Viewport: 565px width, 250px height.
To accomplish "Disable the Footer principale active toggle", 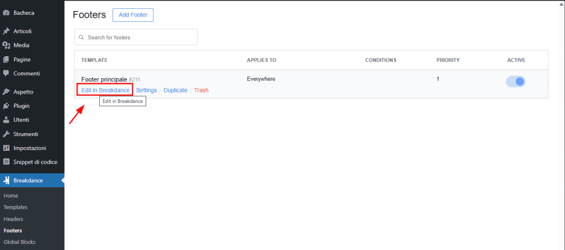I will (x=516, y=81).
